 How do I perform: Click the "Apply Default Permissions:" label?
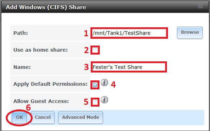pyautogui.click(x=50, y=84)
